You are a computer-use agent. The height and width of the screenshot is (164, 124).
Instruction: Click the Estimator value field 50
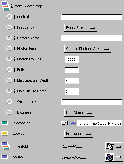point(72,70)
